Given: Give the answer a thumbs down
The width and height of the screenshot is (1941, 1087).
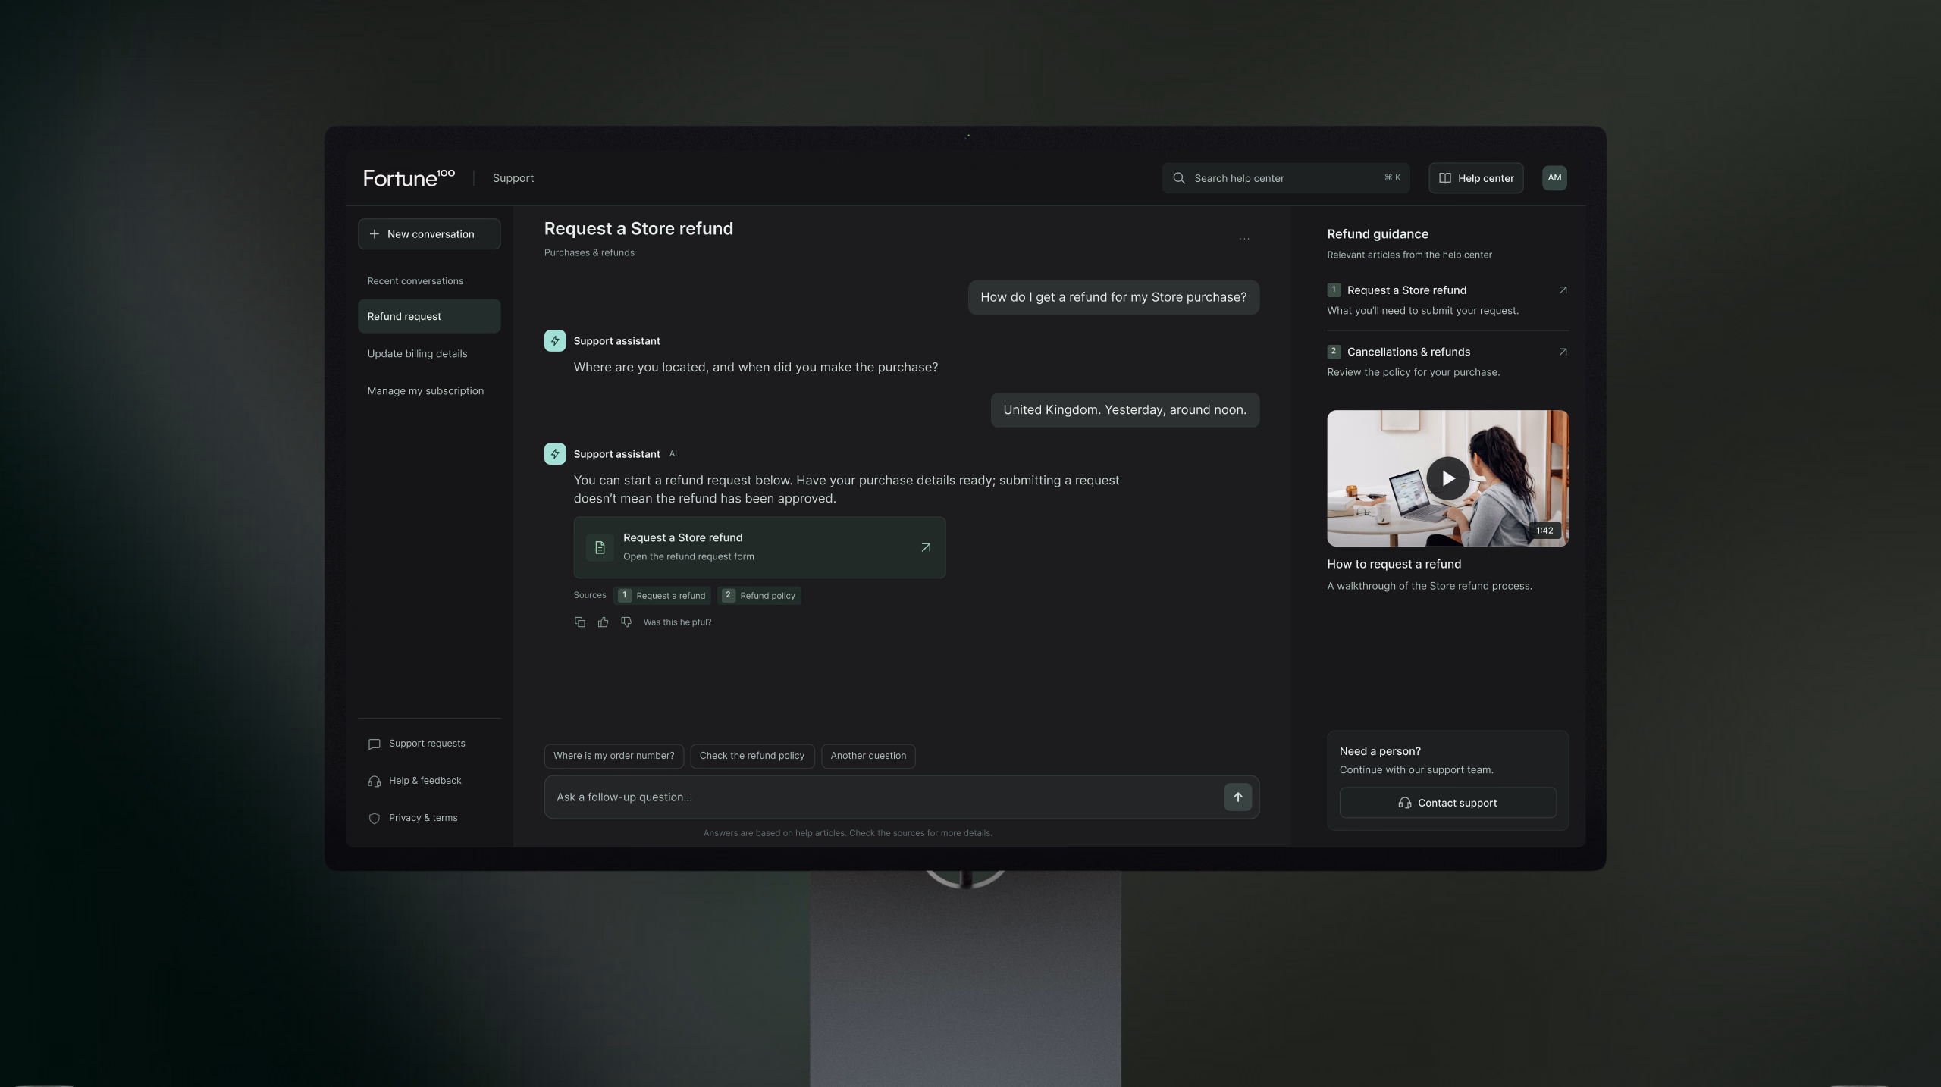Looking at the screenshot, I should pyautogui.click(x=626, y=622).
